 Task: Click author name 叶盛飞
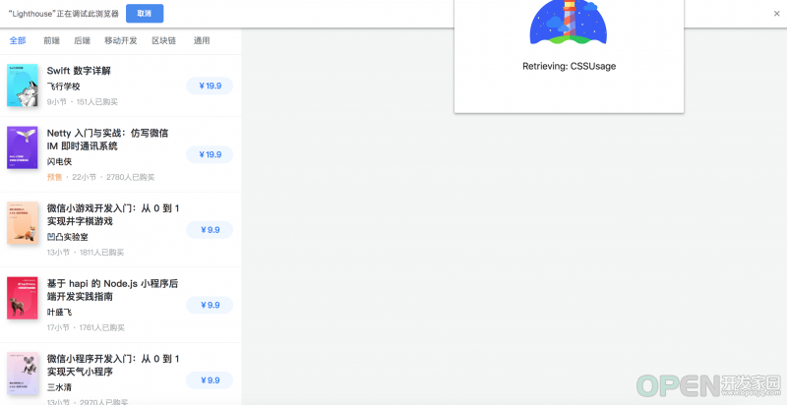tap(59, 312)
